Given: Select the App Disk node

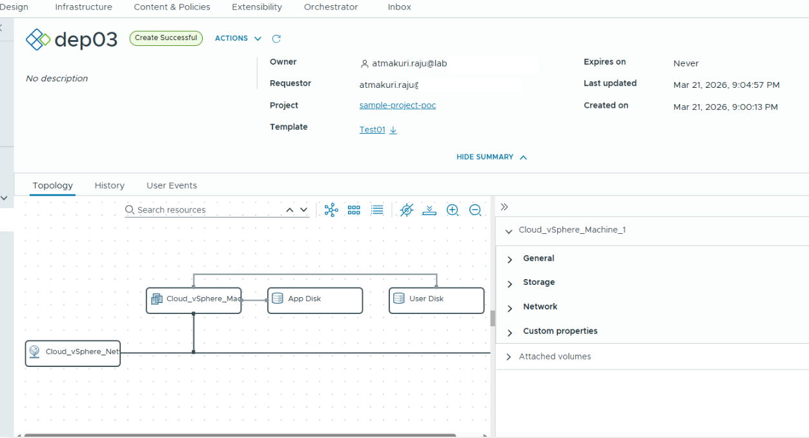Looking at the screenshot, I should (x=315, y=299).
